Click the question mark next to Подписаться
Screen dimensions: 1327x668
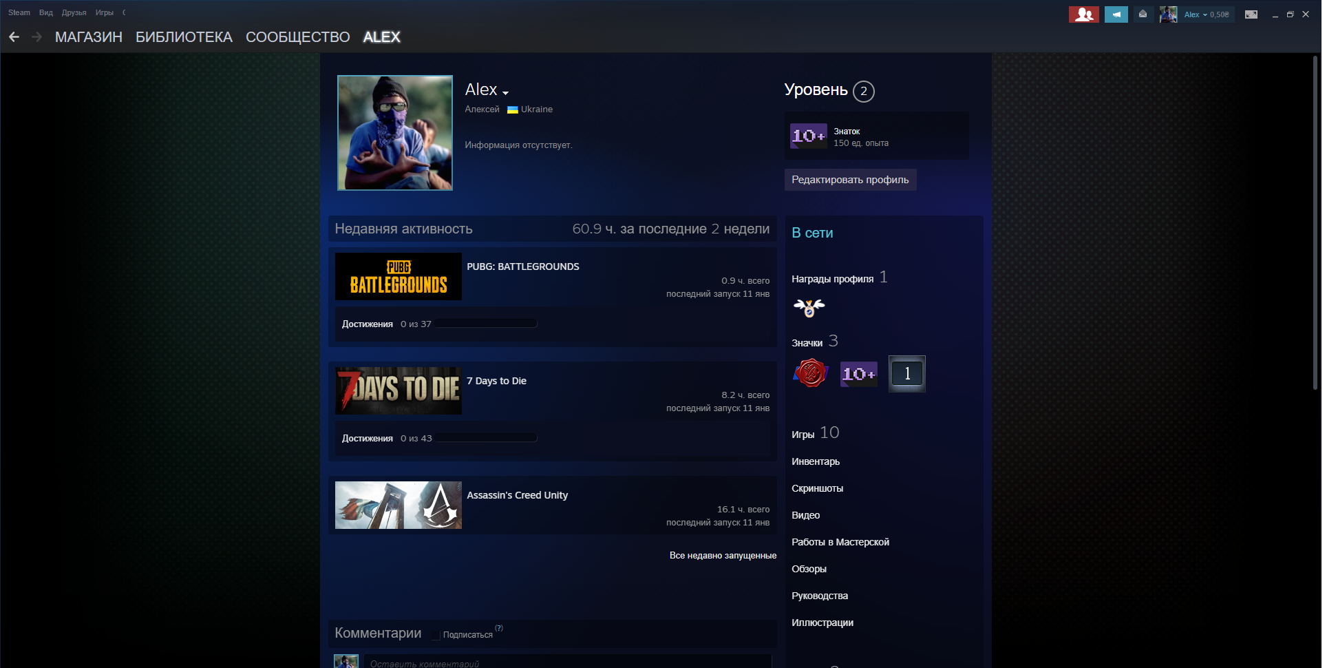pyautogui.click(x=499, y=628)
